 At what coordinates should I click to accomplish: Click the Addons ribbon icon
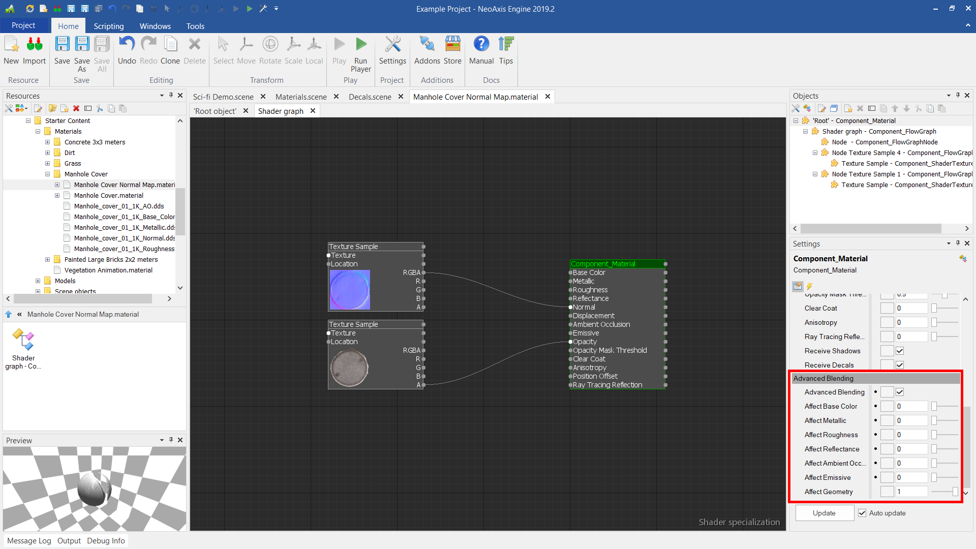click(427, 45)
